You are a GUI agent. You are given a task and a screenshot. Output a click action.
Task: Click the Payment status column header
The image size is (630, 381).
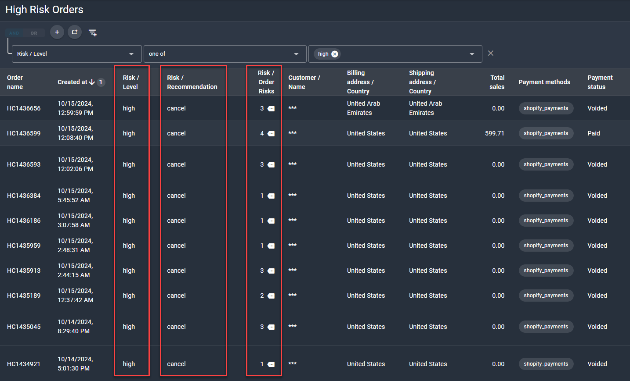pos(600,82)
